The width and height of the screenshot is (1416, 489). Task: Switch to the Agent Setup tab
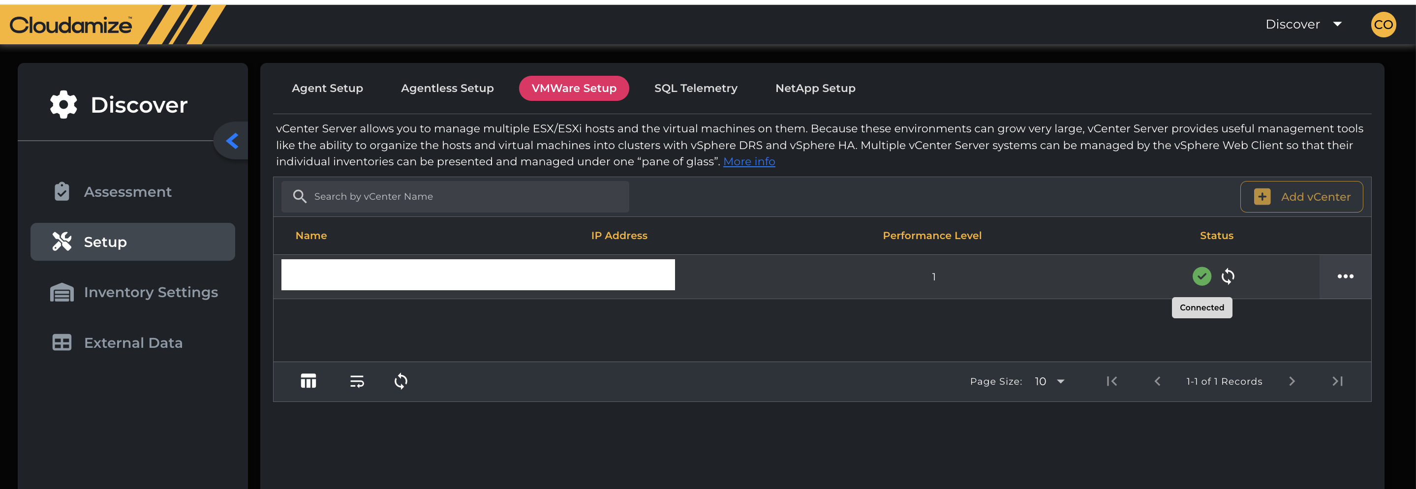tap(327, 89)
